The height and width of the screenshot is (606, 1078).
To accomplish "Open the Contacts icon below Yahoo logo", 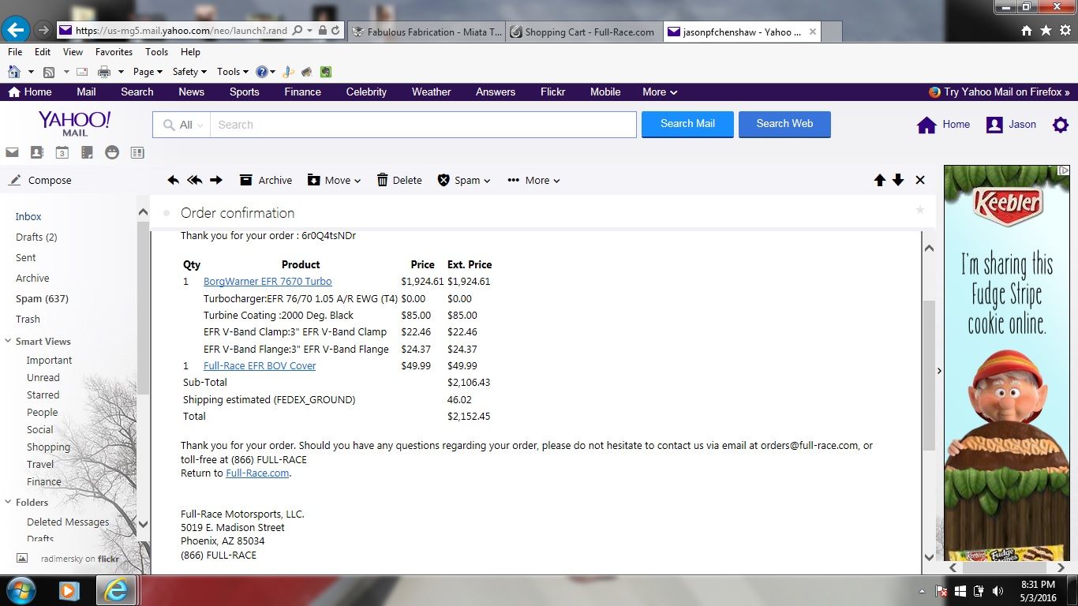I will (36, 152).
